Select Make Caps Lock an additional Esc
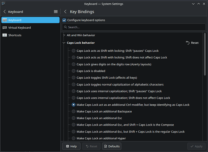Image resolution: width=208 pixels, height=152 pixels. [74, 118]
